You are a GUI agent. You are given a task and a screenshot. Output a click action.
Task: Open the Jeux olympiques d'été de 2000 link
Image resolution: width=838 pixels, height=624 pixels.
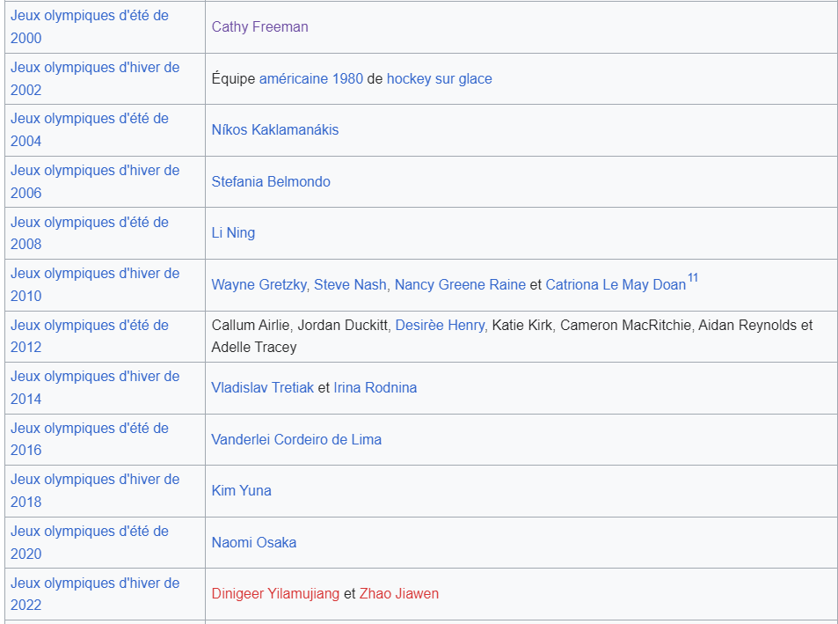pos(89,26)
